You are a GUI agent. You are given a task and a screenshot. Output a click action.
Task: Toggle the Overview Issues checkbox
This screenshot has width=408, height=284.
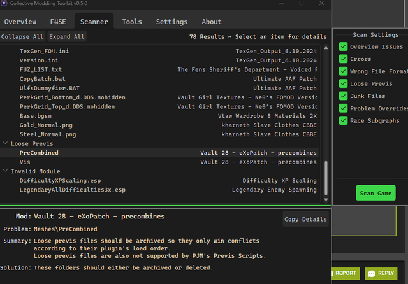coord(343,46)
